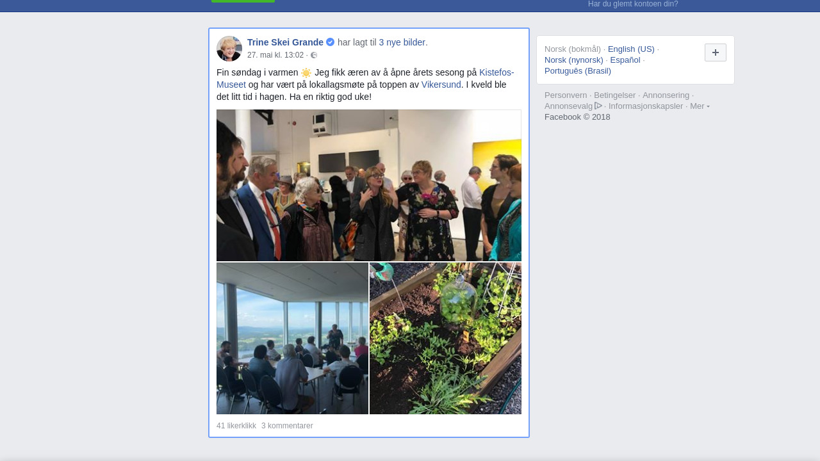820x461 pixels.
Task: Open the meeting room photo thumbnail
Action: [x=292, y=338]
